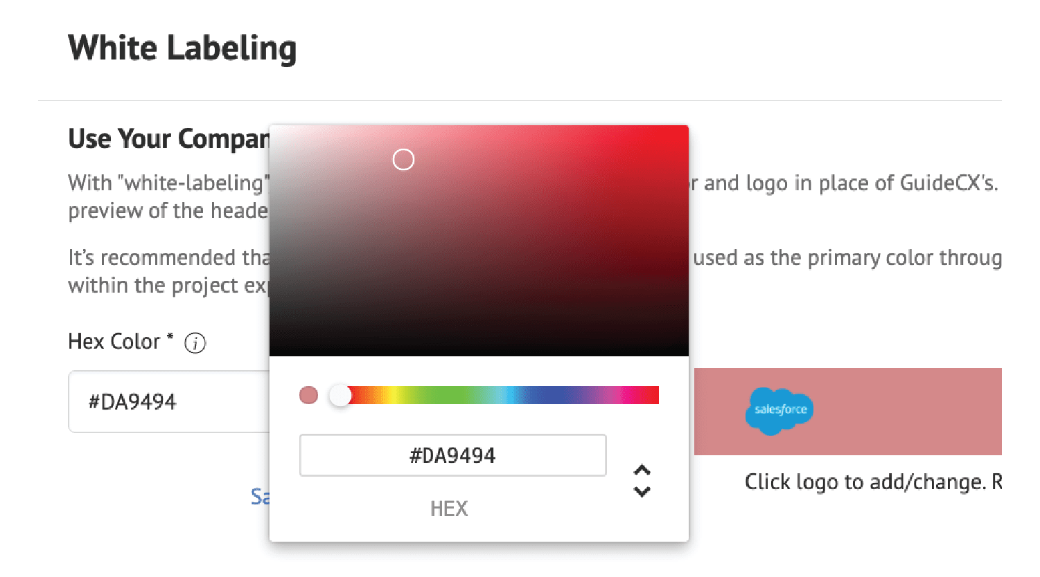Viewport: 1040px width, 577px height.
Task: Choose the white corner of the saturation field
Action: tap(274, 129)
